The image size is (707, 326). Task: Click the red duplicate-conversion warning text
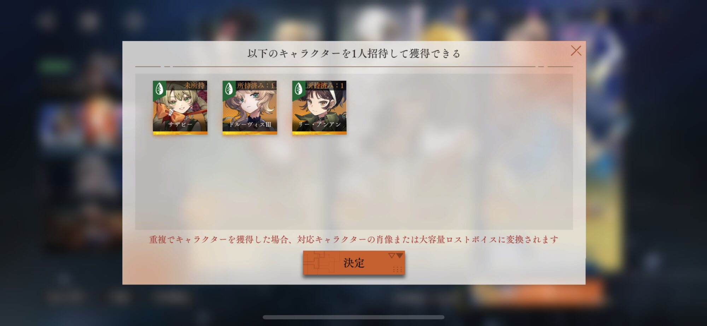354,240
